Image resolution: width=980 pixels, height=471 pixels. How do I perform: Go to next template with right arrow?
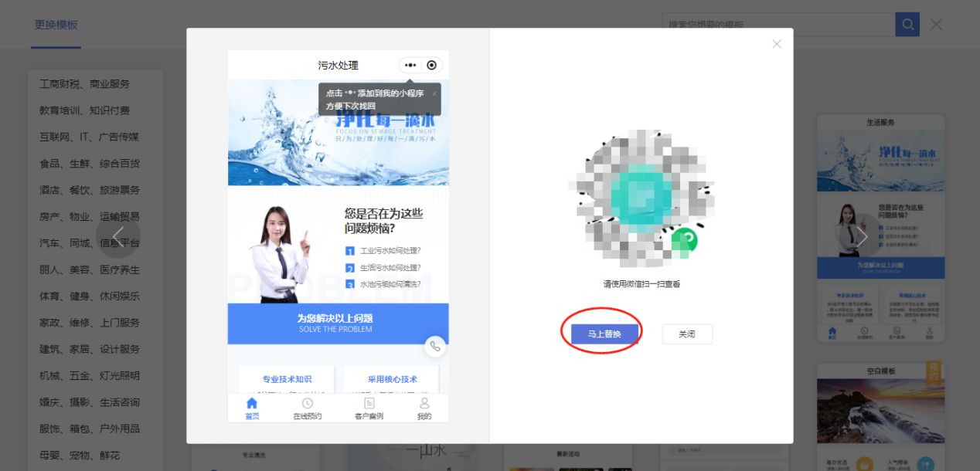[x=862, y=235]
